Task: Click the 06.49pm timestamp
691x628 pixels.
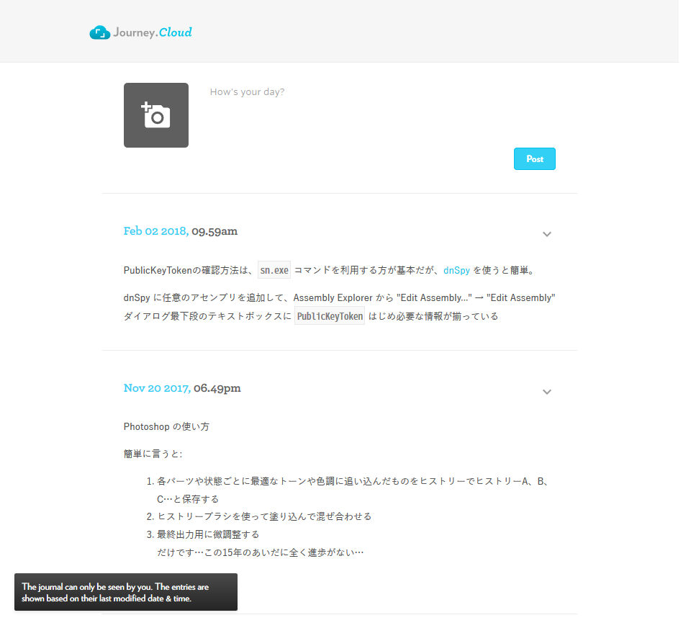Action: (217, 388)
